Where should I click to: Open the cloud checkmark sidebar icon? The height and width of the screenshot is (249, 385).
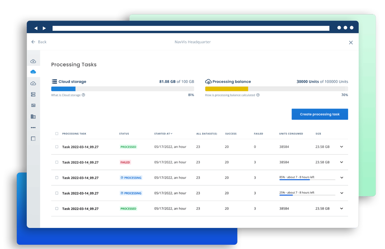(x=33, y=83)
